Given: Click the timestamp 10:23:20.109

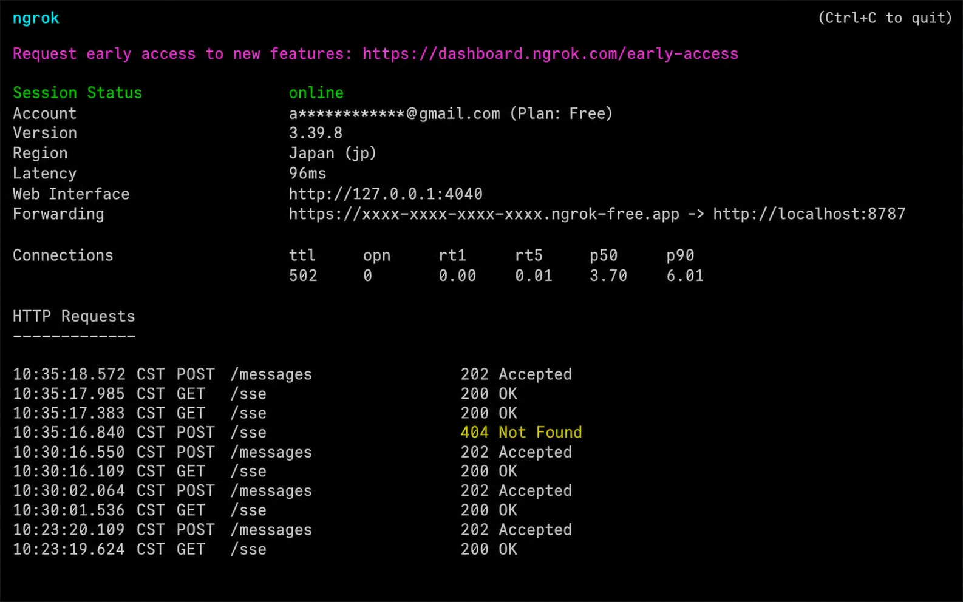Looking at the screenshot, I should tap(69, 530).
